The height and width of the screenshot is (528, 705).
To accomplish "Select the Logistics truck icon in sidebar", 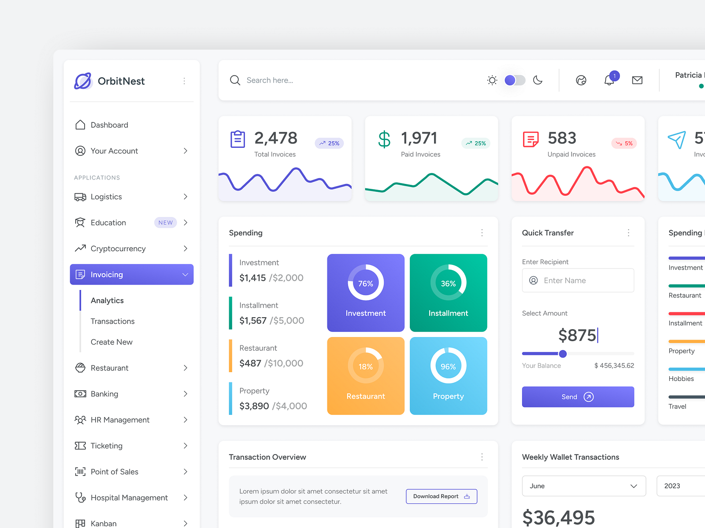I will click(80, 197).
